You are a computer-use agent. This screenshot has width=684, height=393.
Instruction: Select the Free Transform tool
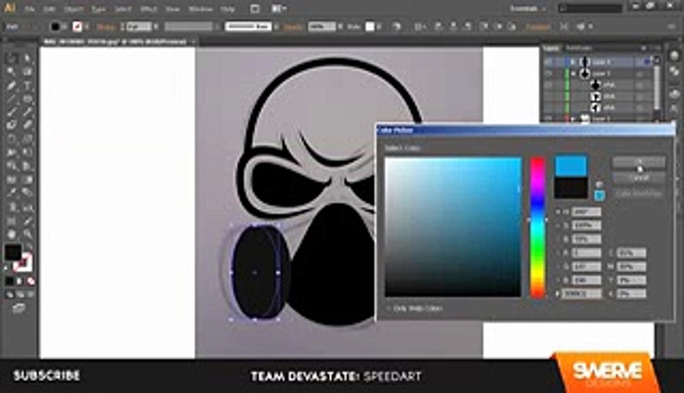pos(27,152)
